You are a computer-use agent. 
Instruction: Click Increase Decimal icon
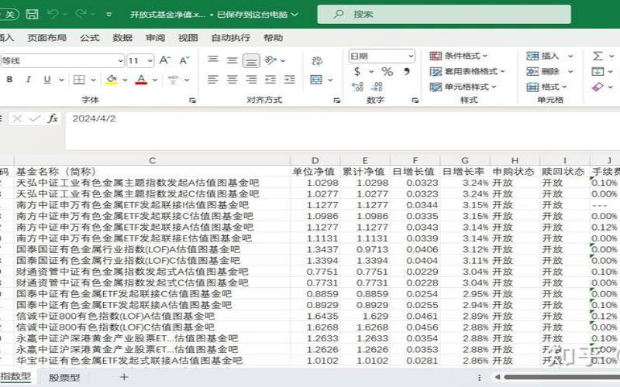(x=357, y=87)
